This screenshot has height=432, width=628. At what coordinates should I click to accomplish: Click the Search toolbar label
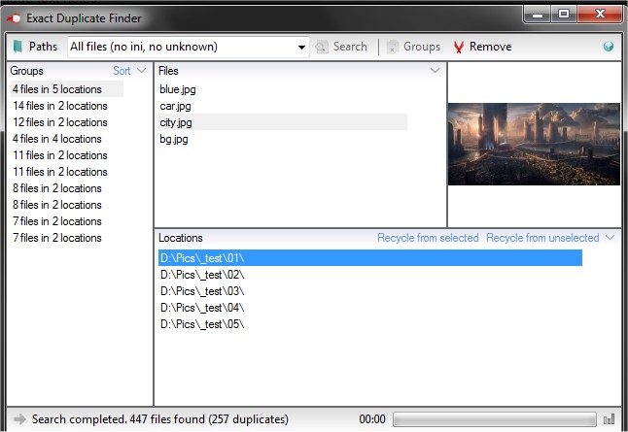(350, 47)
